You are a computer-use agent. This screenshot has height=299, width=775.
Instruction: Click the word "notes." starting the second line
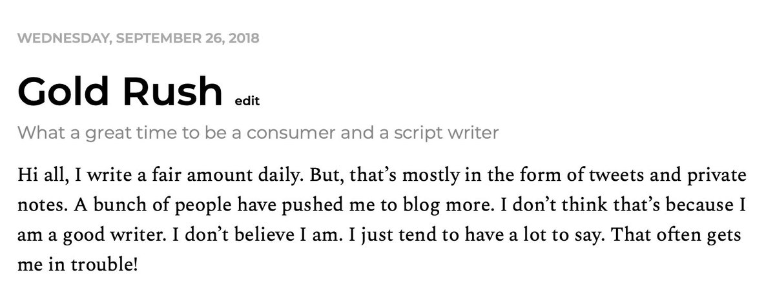click(40, 206)
